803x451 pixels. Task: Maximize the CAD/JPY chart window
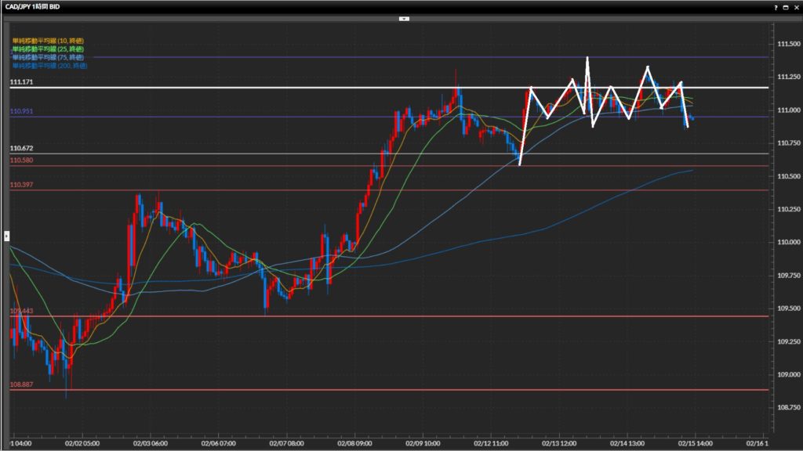[x=787, y=6]
